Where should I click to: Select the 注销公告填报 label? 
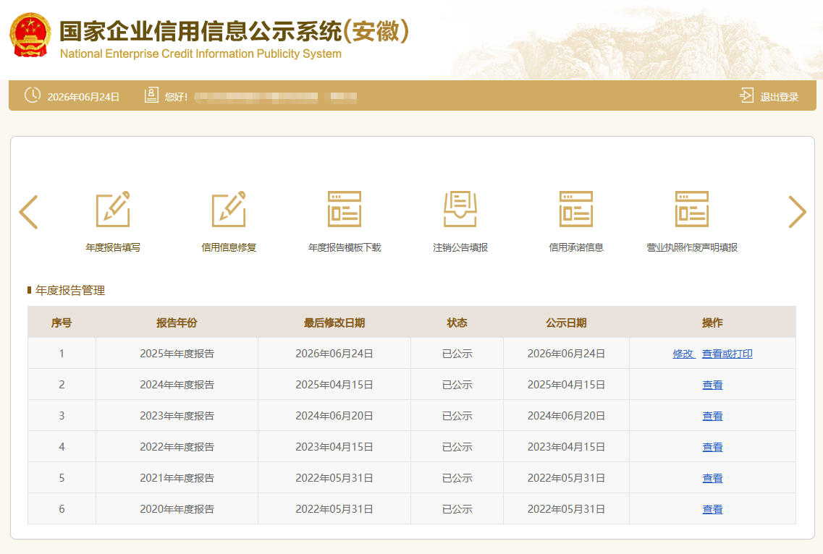click(460, 247)
